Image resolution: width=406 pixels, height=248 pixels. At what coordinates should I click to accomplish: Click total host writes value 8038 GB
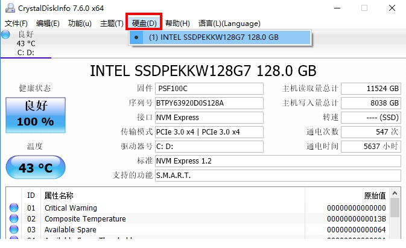371,103
